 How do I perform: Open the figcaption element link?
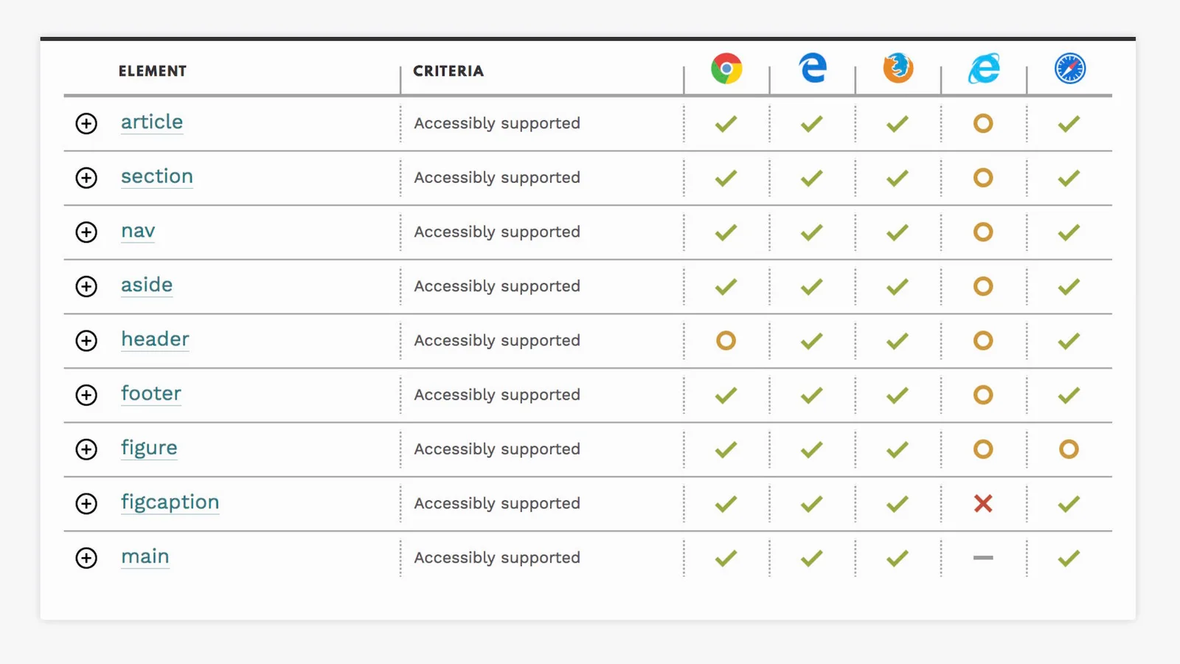tap(170, 502)
